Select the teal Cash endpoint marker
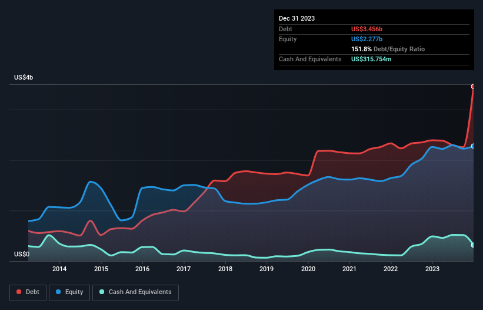The height and width of the screenshot is (310, 483). (473, 245)
